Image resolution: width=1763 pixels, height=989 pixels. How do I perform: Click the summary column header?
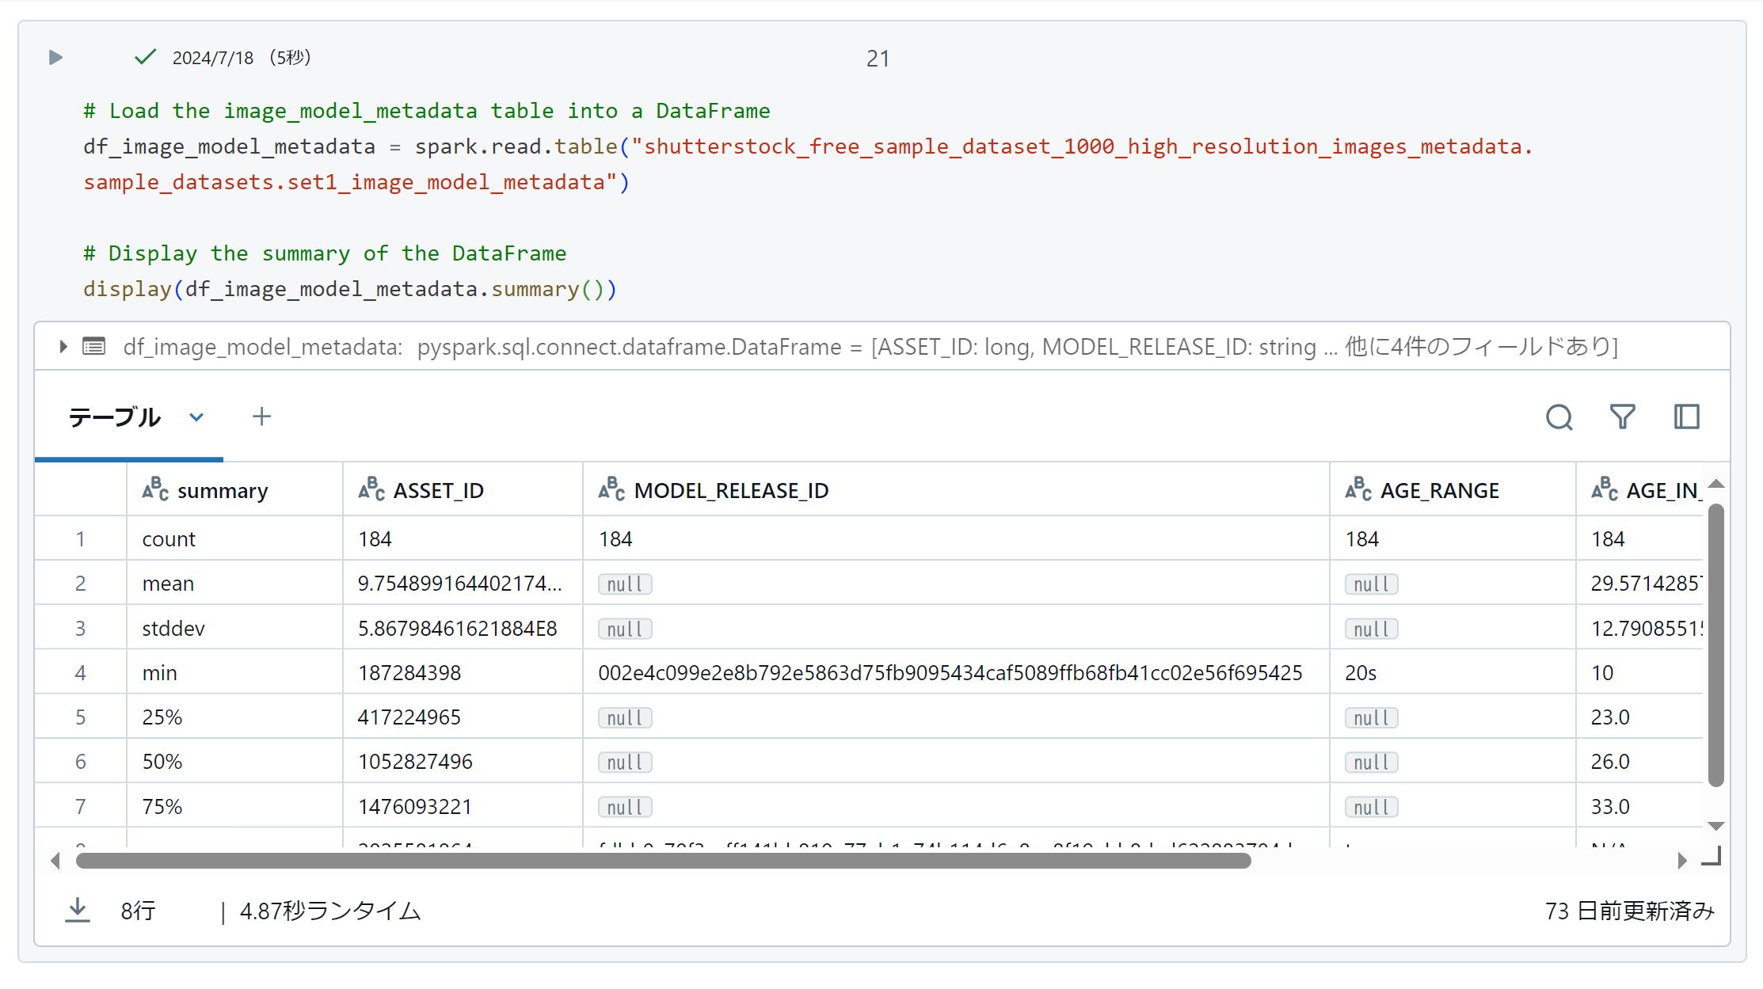pos(222,491)
